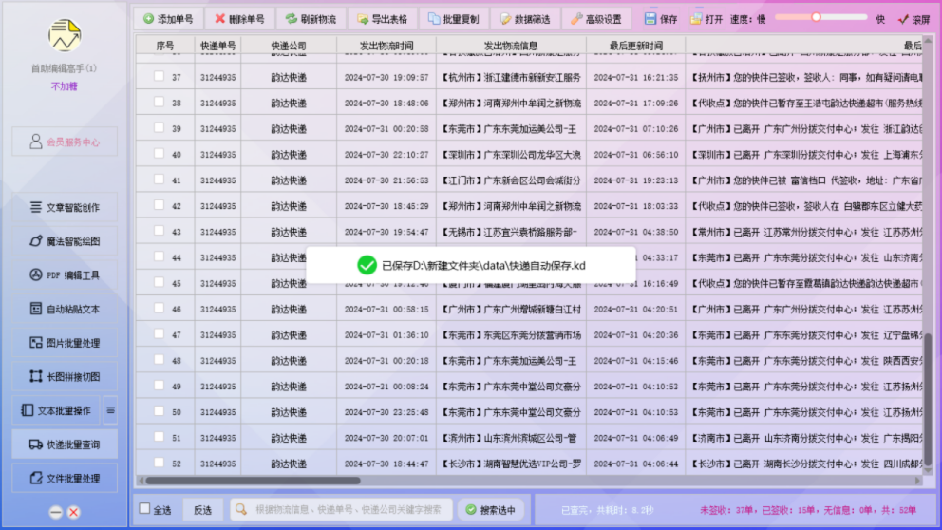The image size is (942, 530).
Task: Click the app logo icon
Action: click(65, 35)
